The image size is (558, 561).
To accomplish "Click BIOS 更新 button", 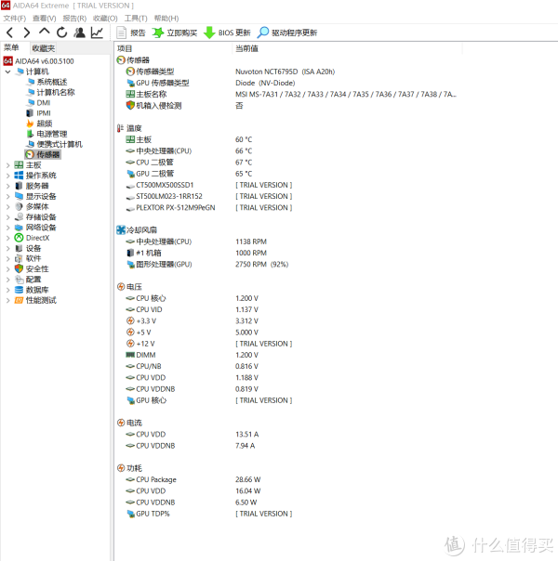I will 227,33.
